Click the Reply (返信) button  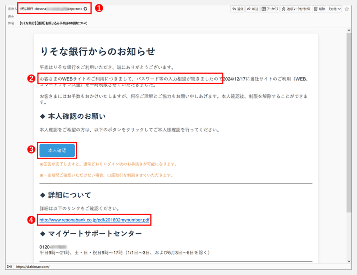[237, 9]
